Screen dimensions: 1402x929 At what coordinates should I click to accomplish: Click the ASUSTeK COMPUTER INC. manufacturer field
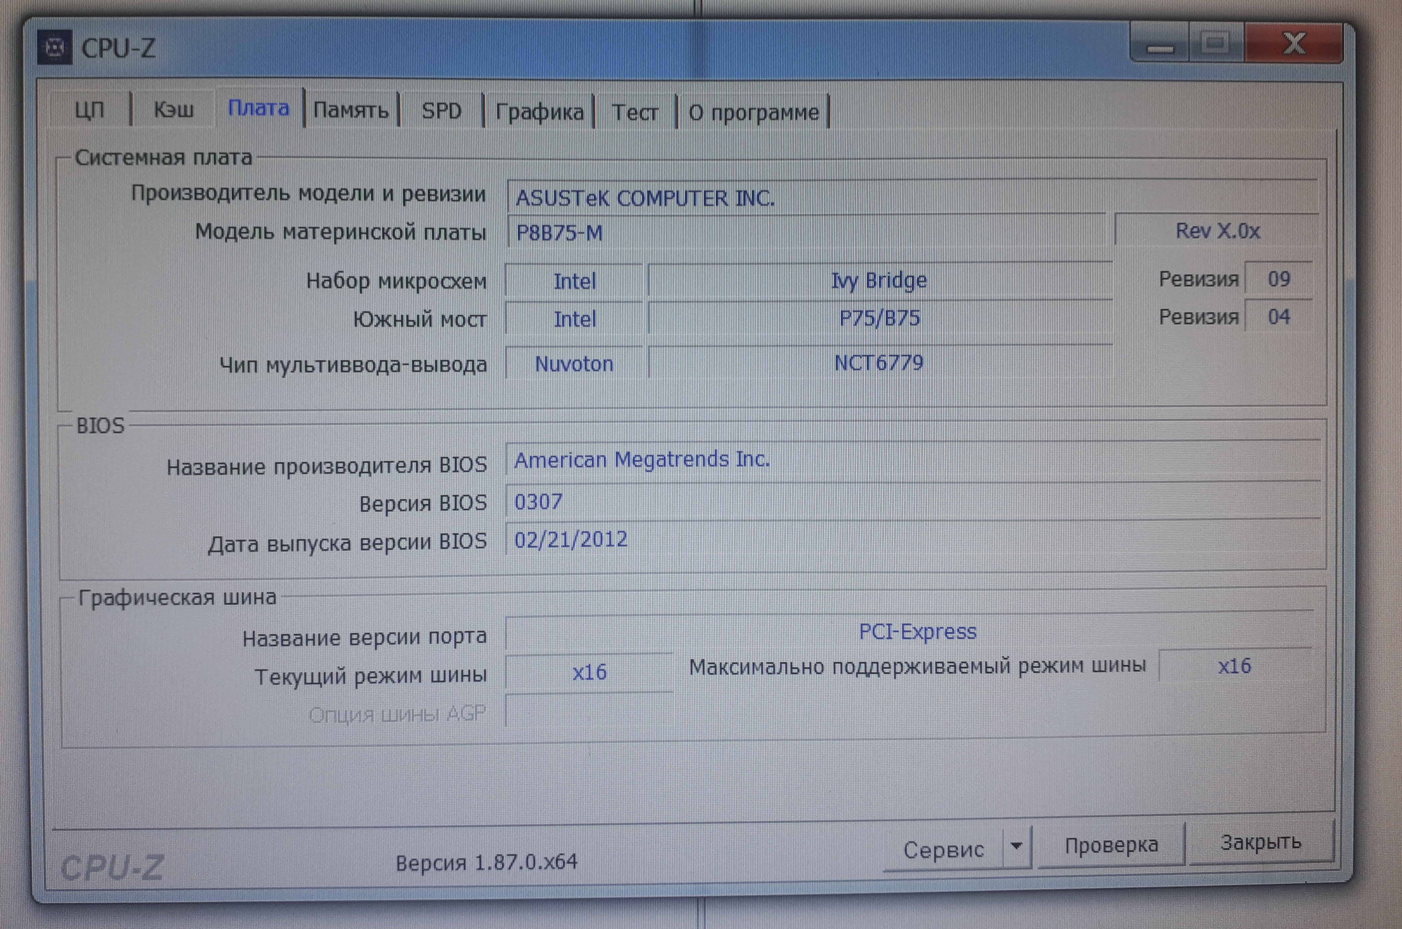click(913, 198)
